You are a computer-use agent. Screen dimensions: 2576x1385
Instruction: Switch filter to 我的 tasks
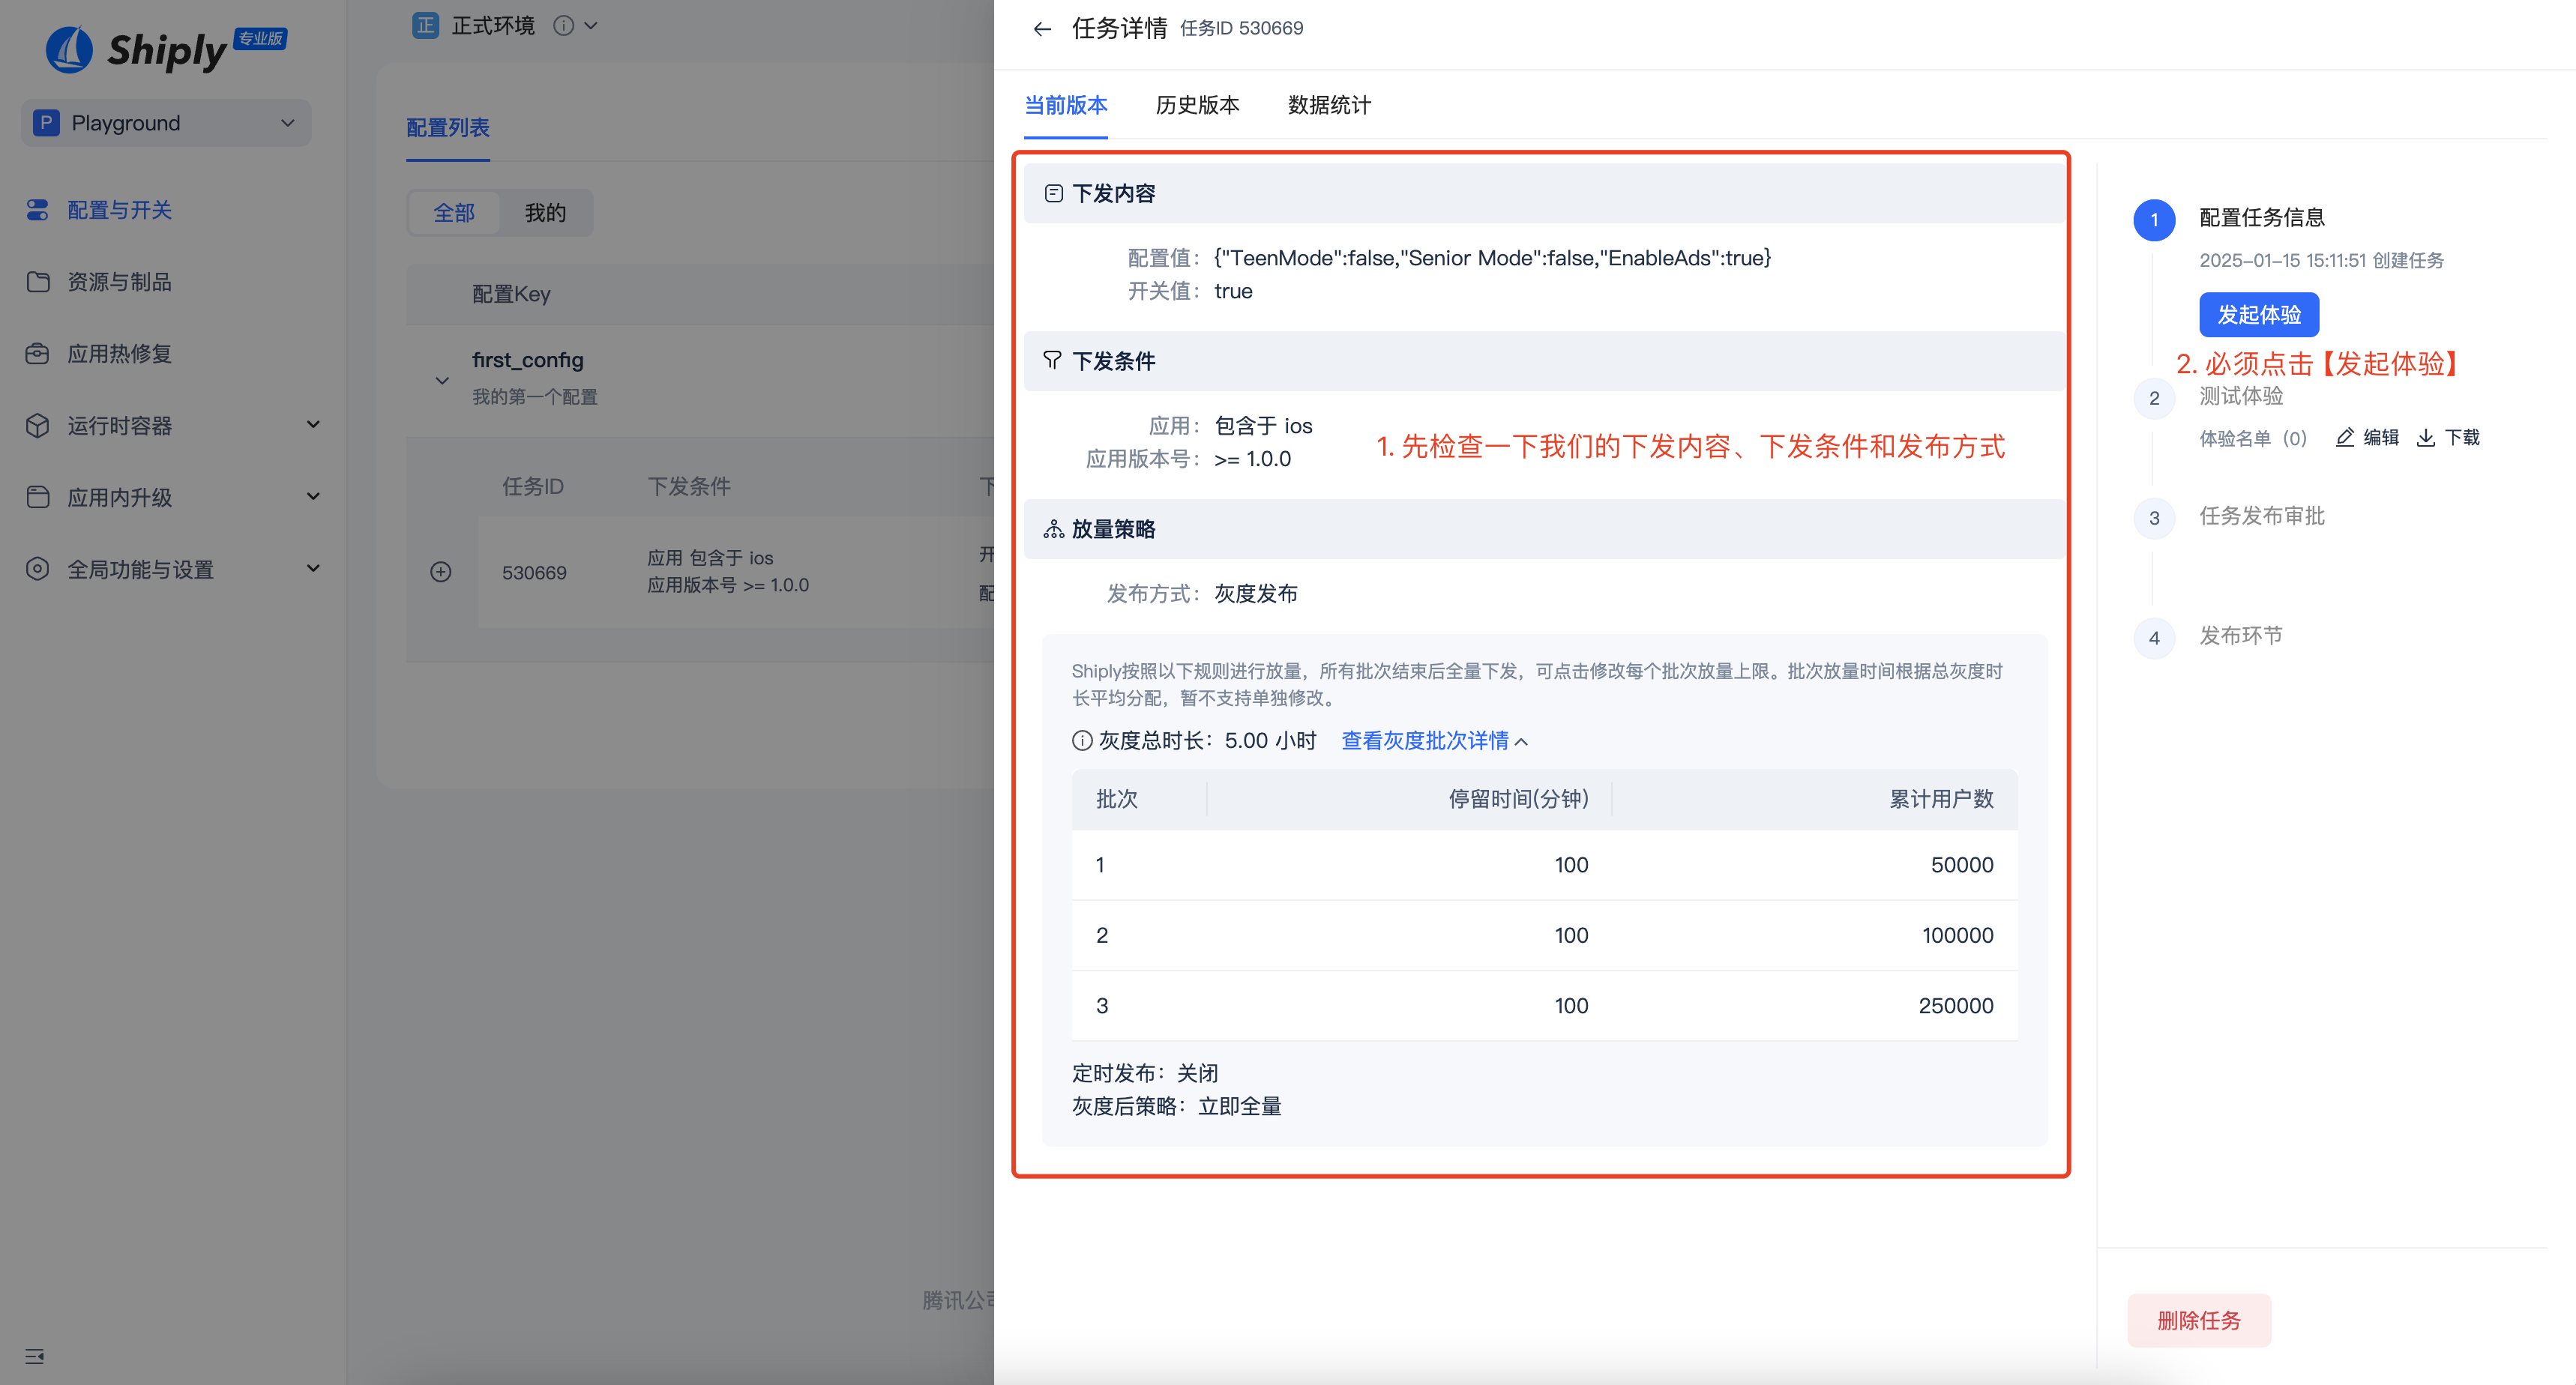[544, 212]
